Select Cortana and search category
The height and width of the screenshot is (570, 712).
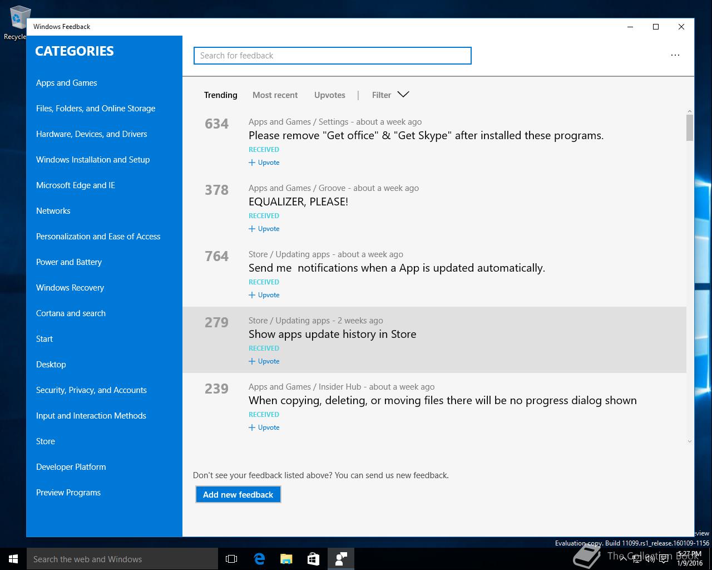(71, 313)
